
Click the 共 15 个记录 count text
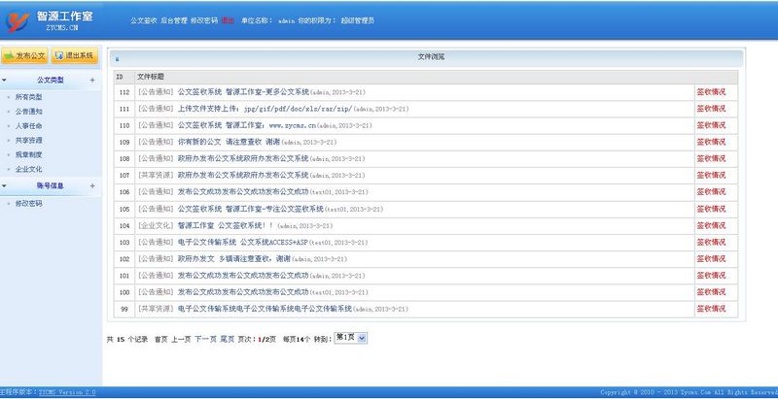(x=127, y=340)
